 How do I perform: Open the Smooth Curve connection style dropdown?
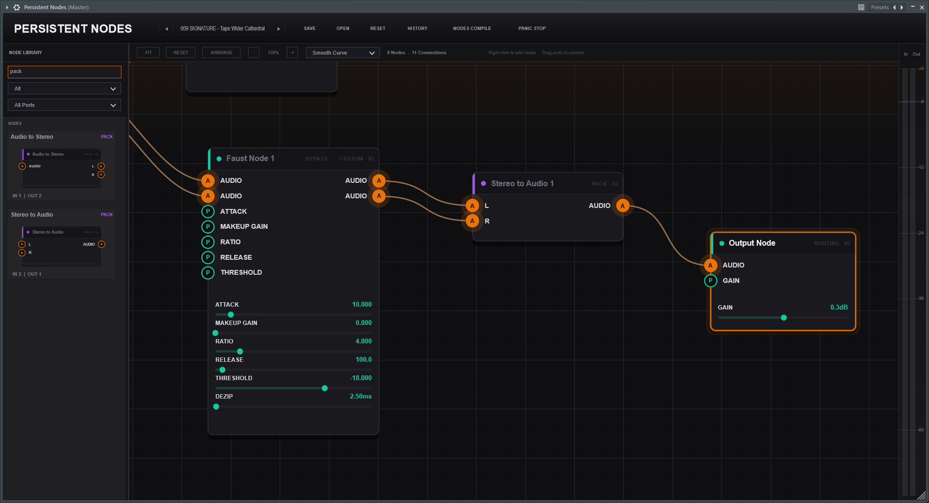point(343,53)
